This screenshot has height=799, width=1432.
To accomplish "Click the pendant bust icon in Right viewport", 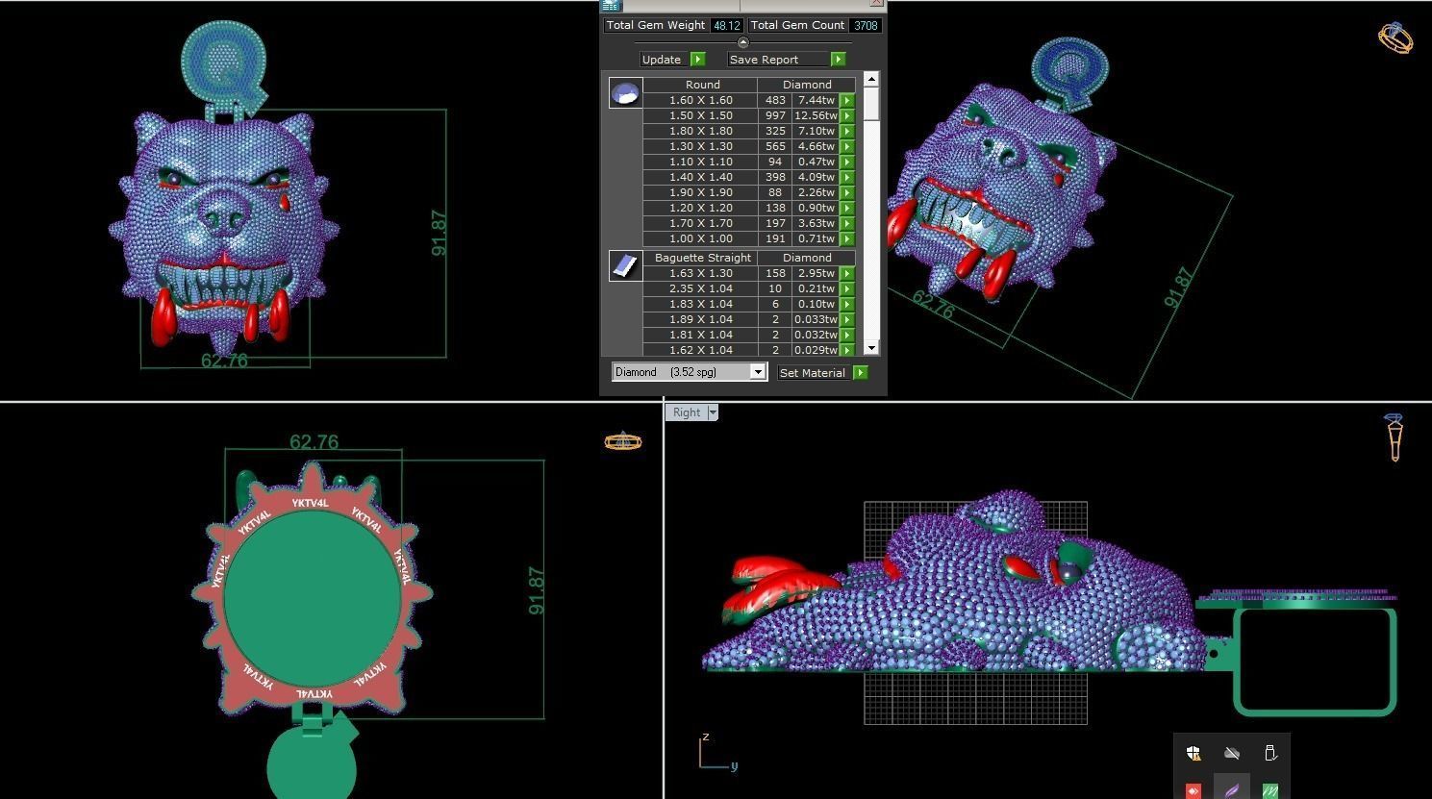I will (x=1394, y=437).
